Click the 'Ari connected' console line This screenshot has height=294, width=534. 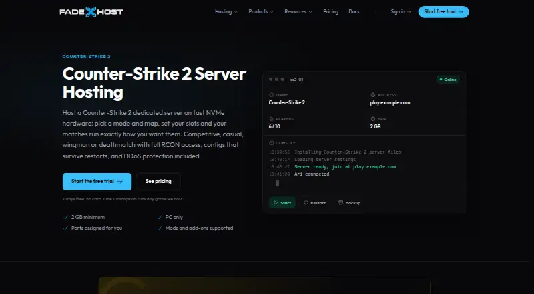click(x=312, y=174)
